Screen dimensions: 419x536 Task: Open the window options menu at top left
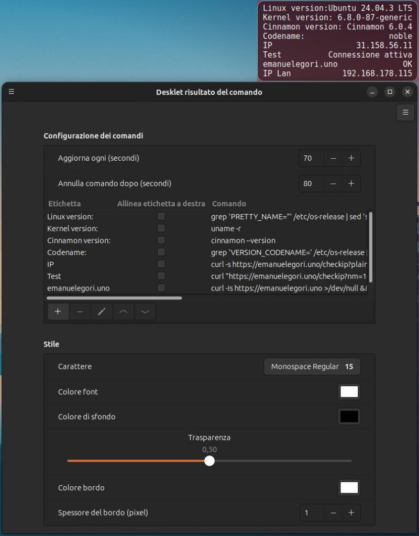click(x=12, y=92)
